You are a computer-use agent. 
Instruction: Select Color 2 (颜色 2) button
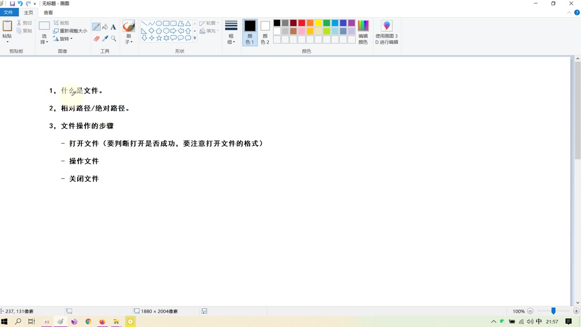click(x=265, y=32)
